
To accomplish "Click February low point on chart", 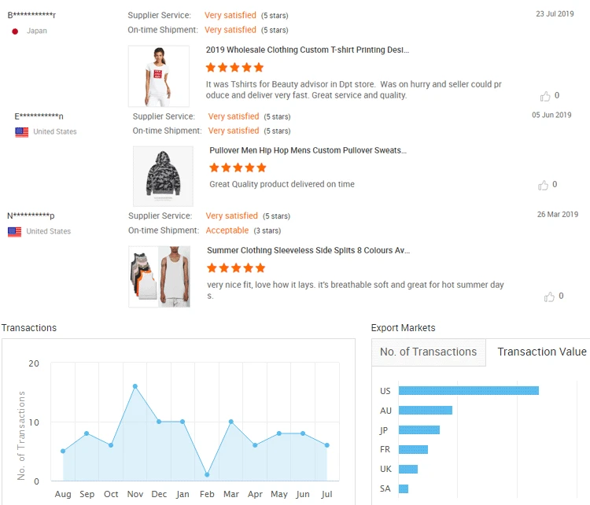I will (x=207, y=474).
